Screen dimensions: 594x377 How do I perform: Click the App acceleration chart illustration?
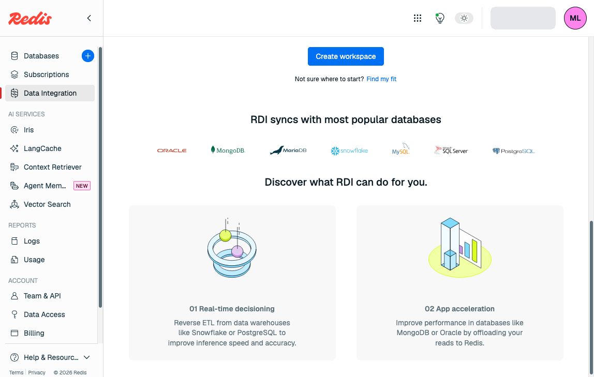click(x=460, y=248)
